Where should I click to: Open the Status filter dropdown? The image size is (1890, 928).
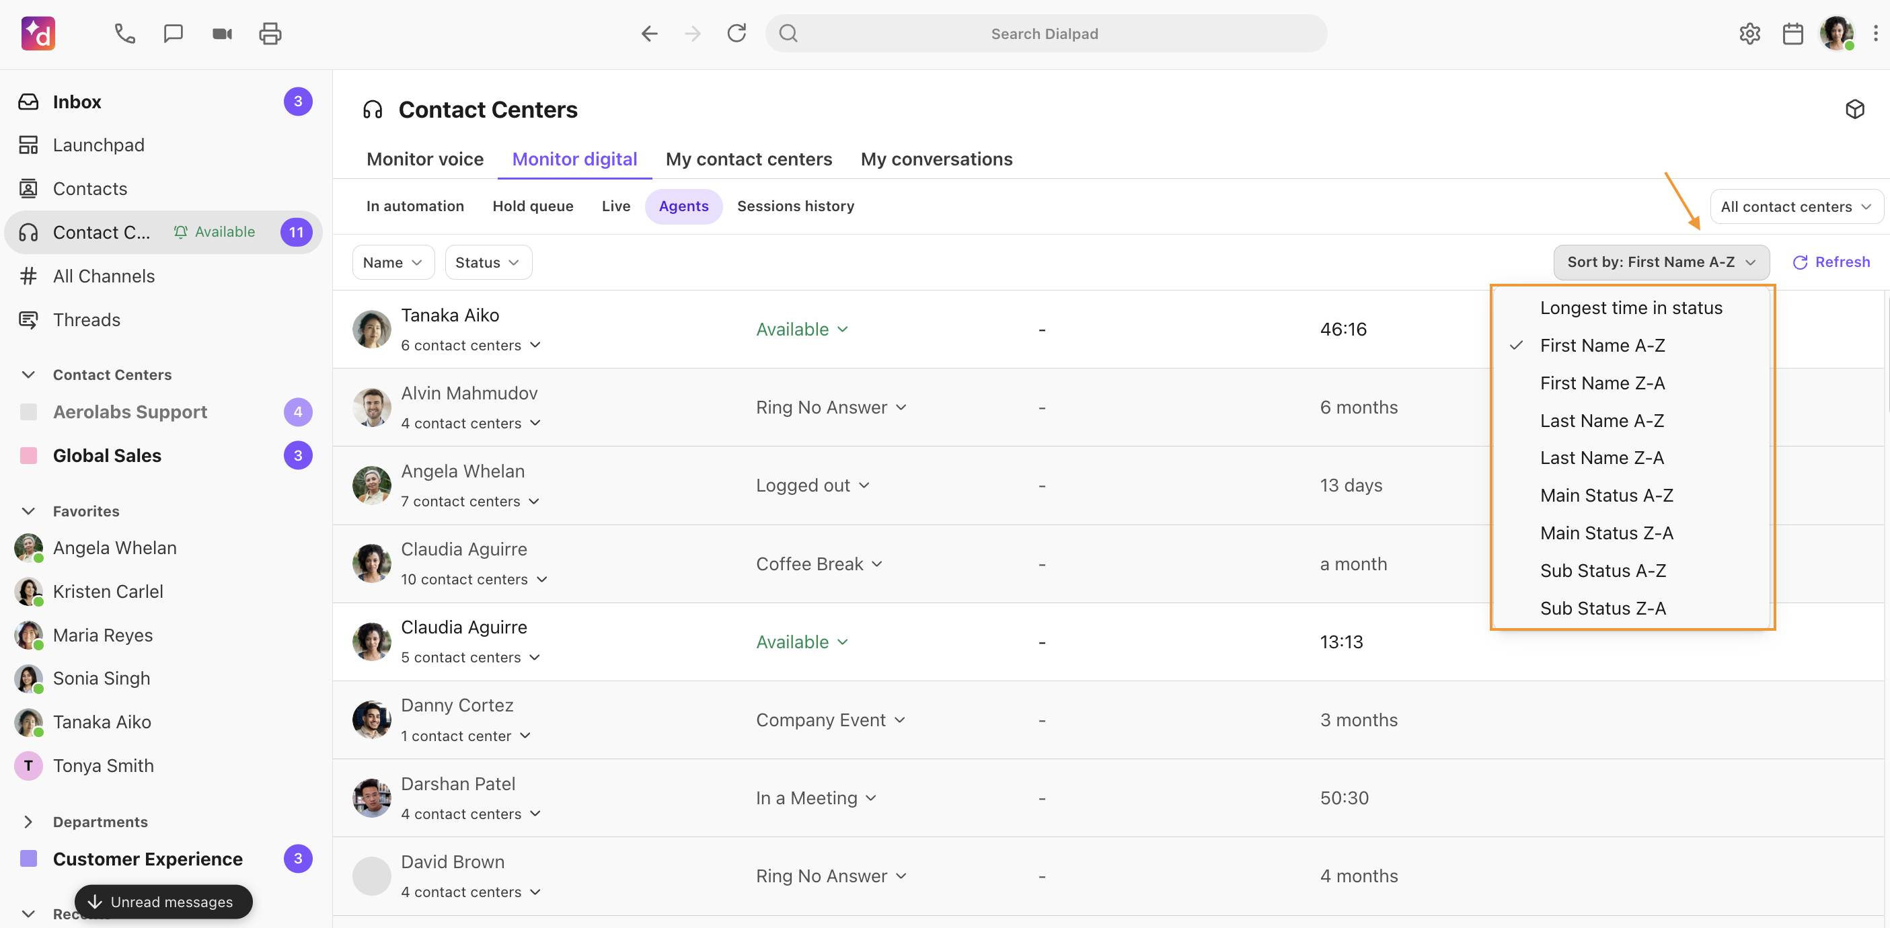point(488,263)
